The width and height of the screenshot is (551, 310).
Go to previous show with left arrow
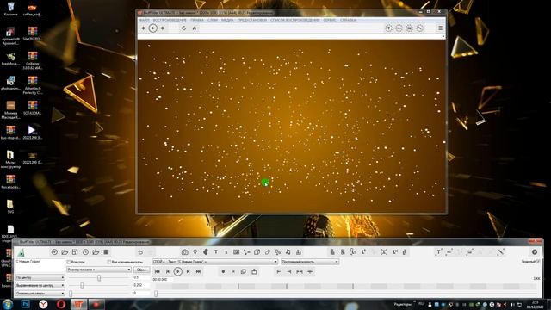tap(144, 28)
